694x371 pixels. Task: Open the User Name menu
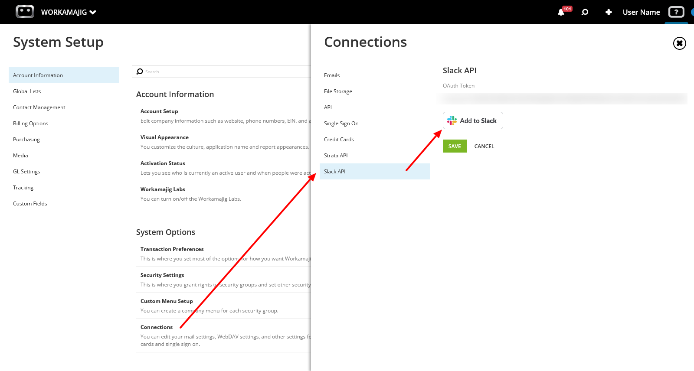coord(641,12)
